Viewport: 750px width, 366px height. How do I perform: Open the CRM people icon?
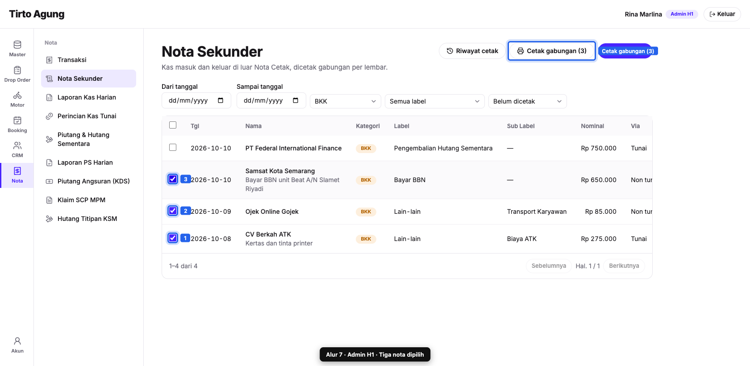[x=17, y=146]
